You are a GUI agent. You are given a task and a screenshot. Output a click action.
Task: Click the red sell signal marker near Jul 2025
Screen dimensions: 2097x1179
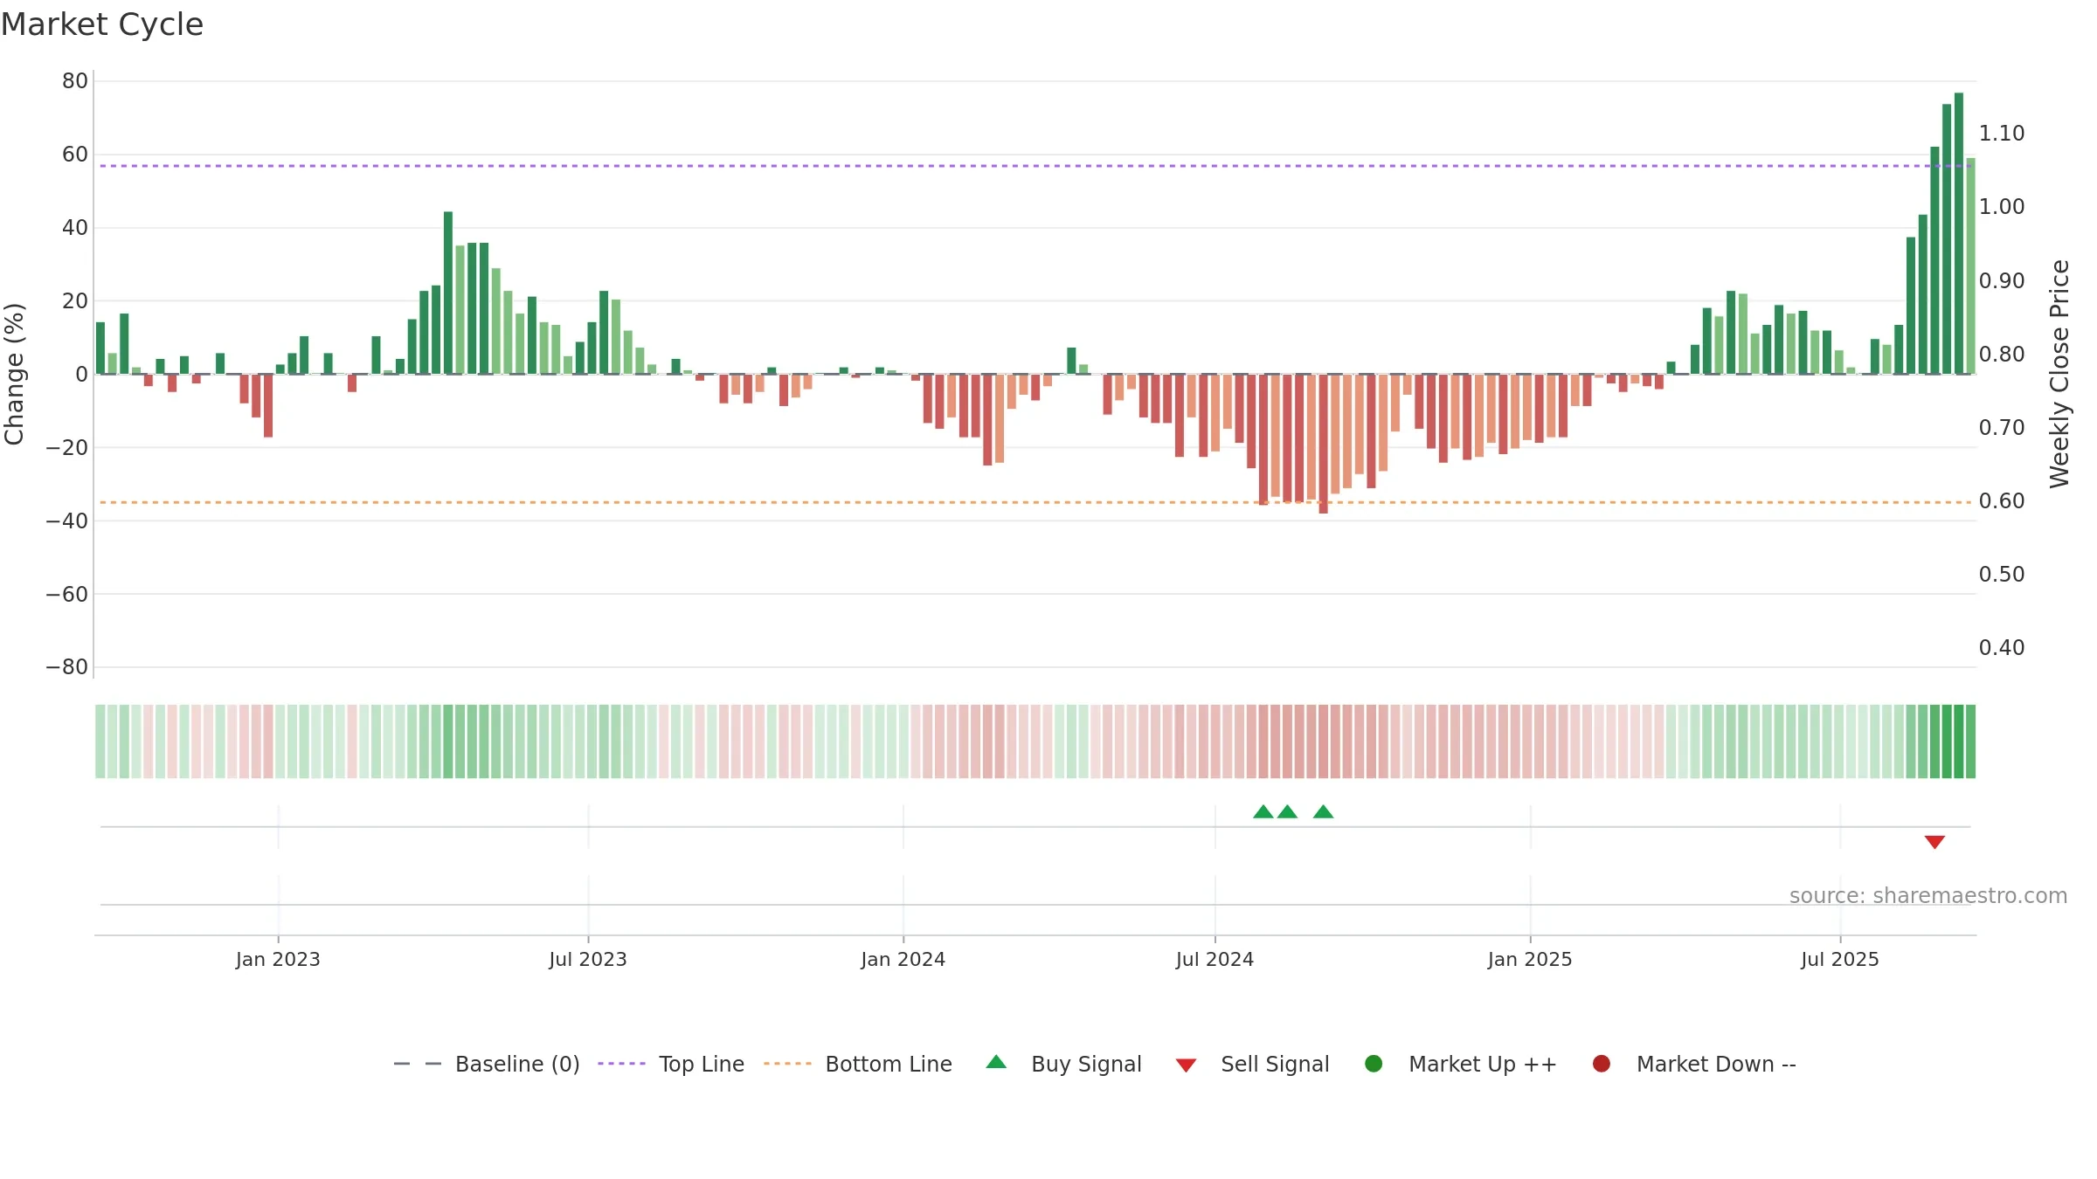(1934, 842)
